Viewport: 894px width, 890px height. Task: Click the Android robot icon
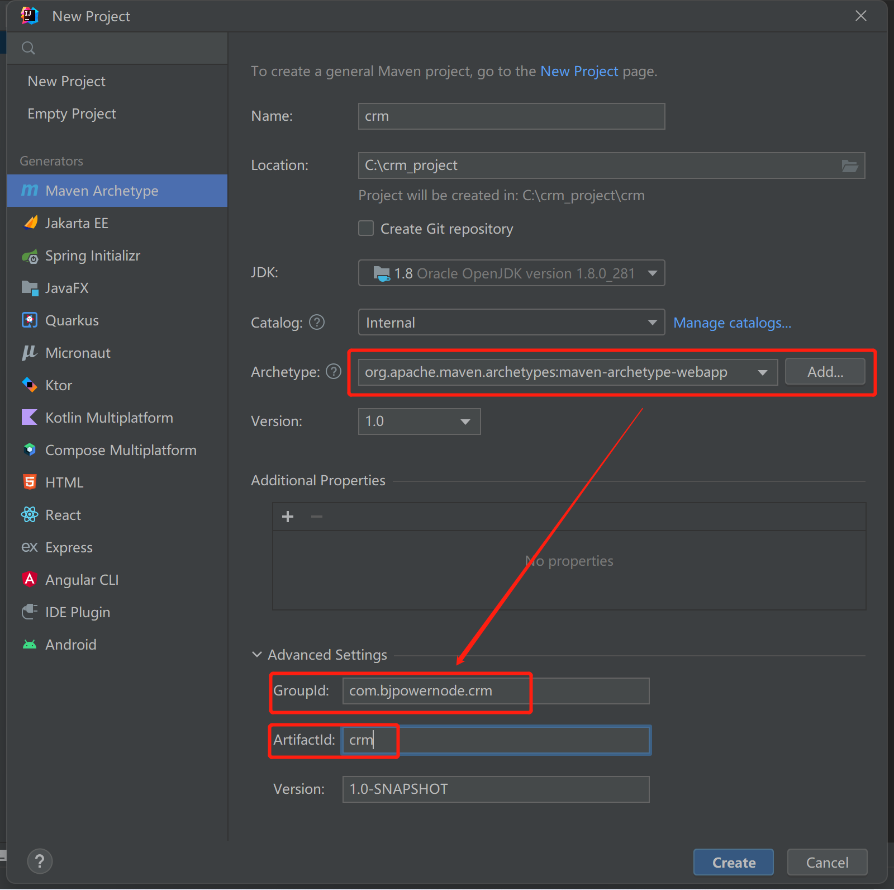click(x=30, y=645)
